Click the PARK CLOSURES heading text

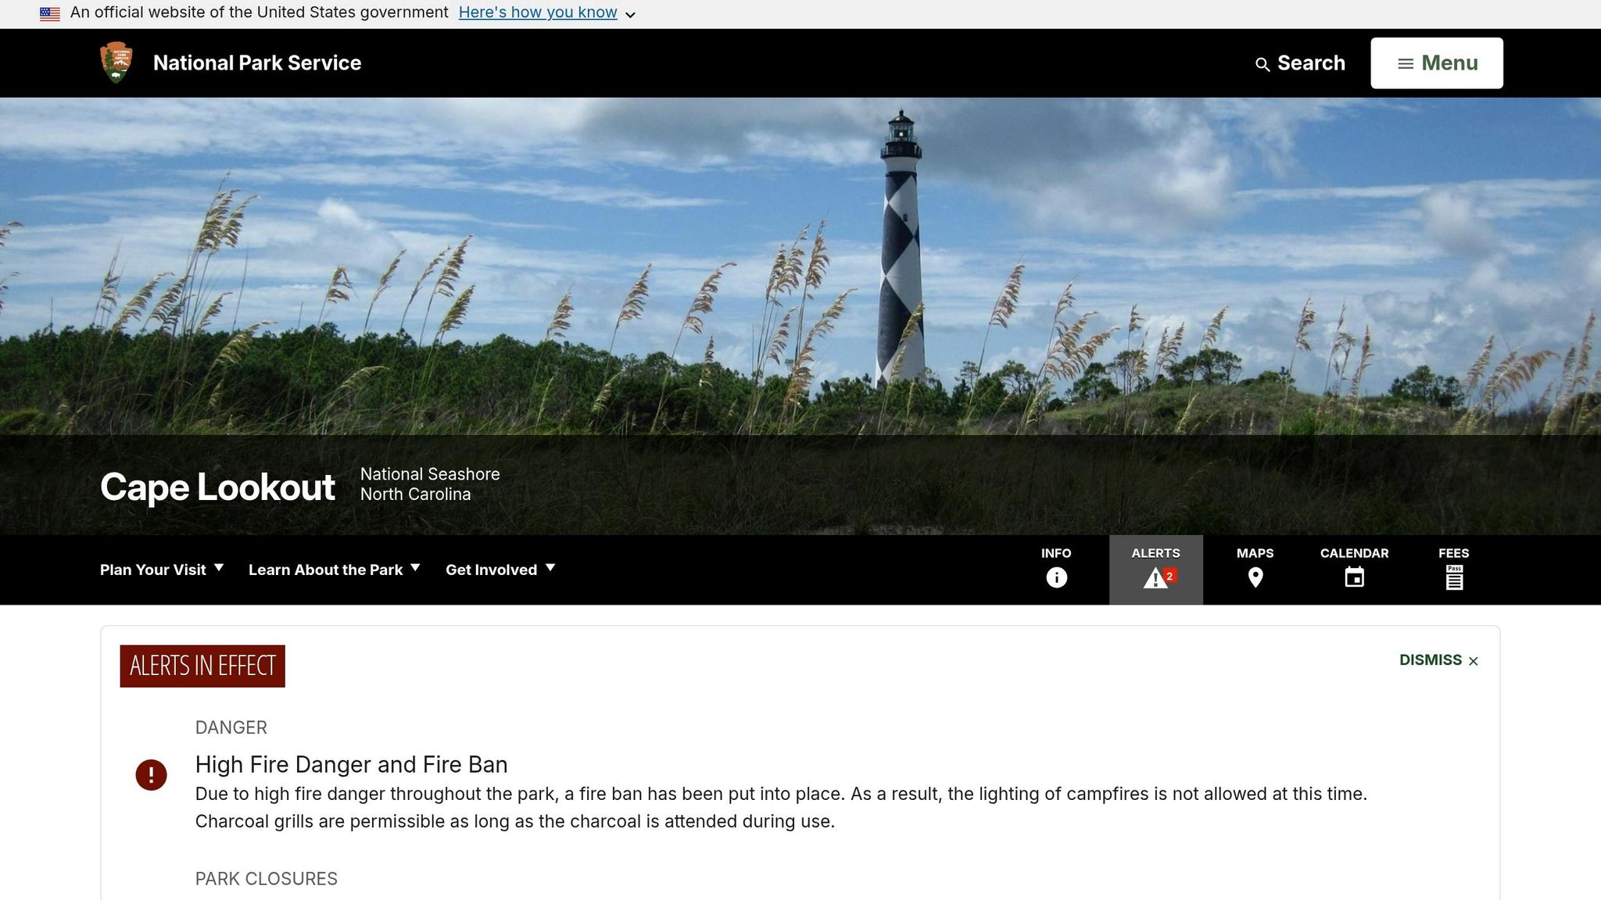(267, 879)
